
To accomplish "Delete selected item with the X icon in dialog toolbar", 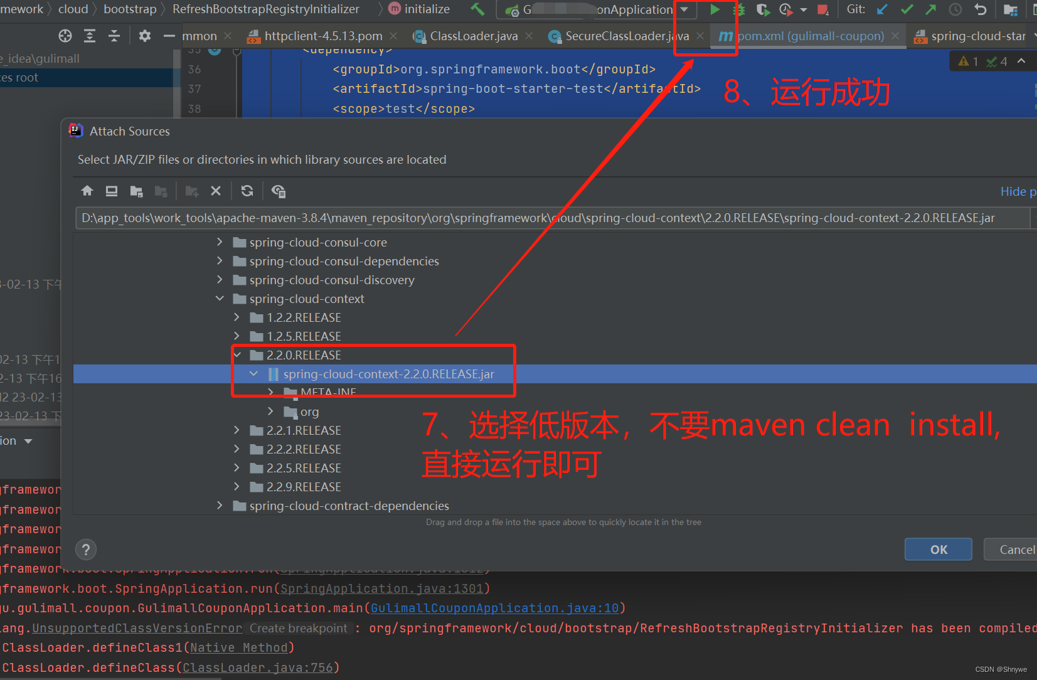I will pos(216,191).
